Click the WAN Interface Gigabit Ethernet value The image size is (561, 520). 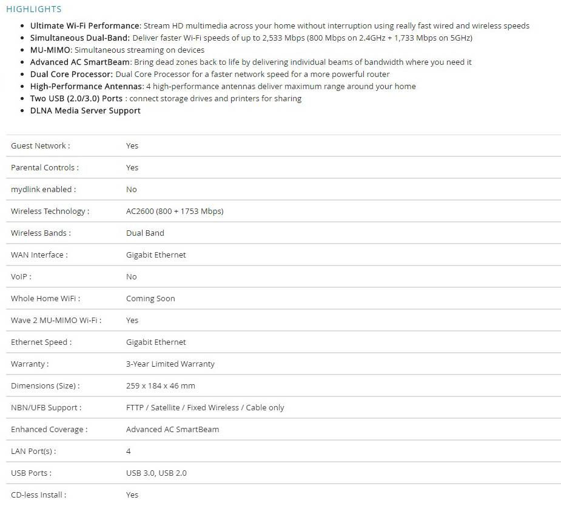(x=156, y=255)
